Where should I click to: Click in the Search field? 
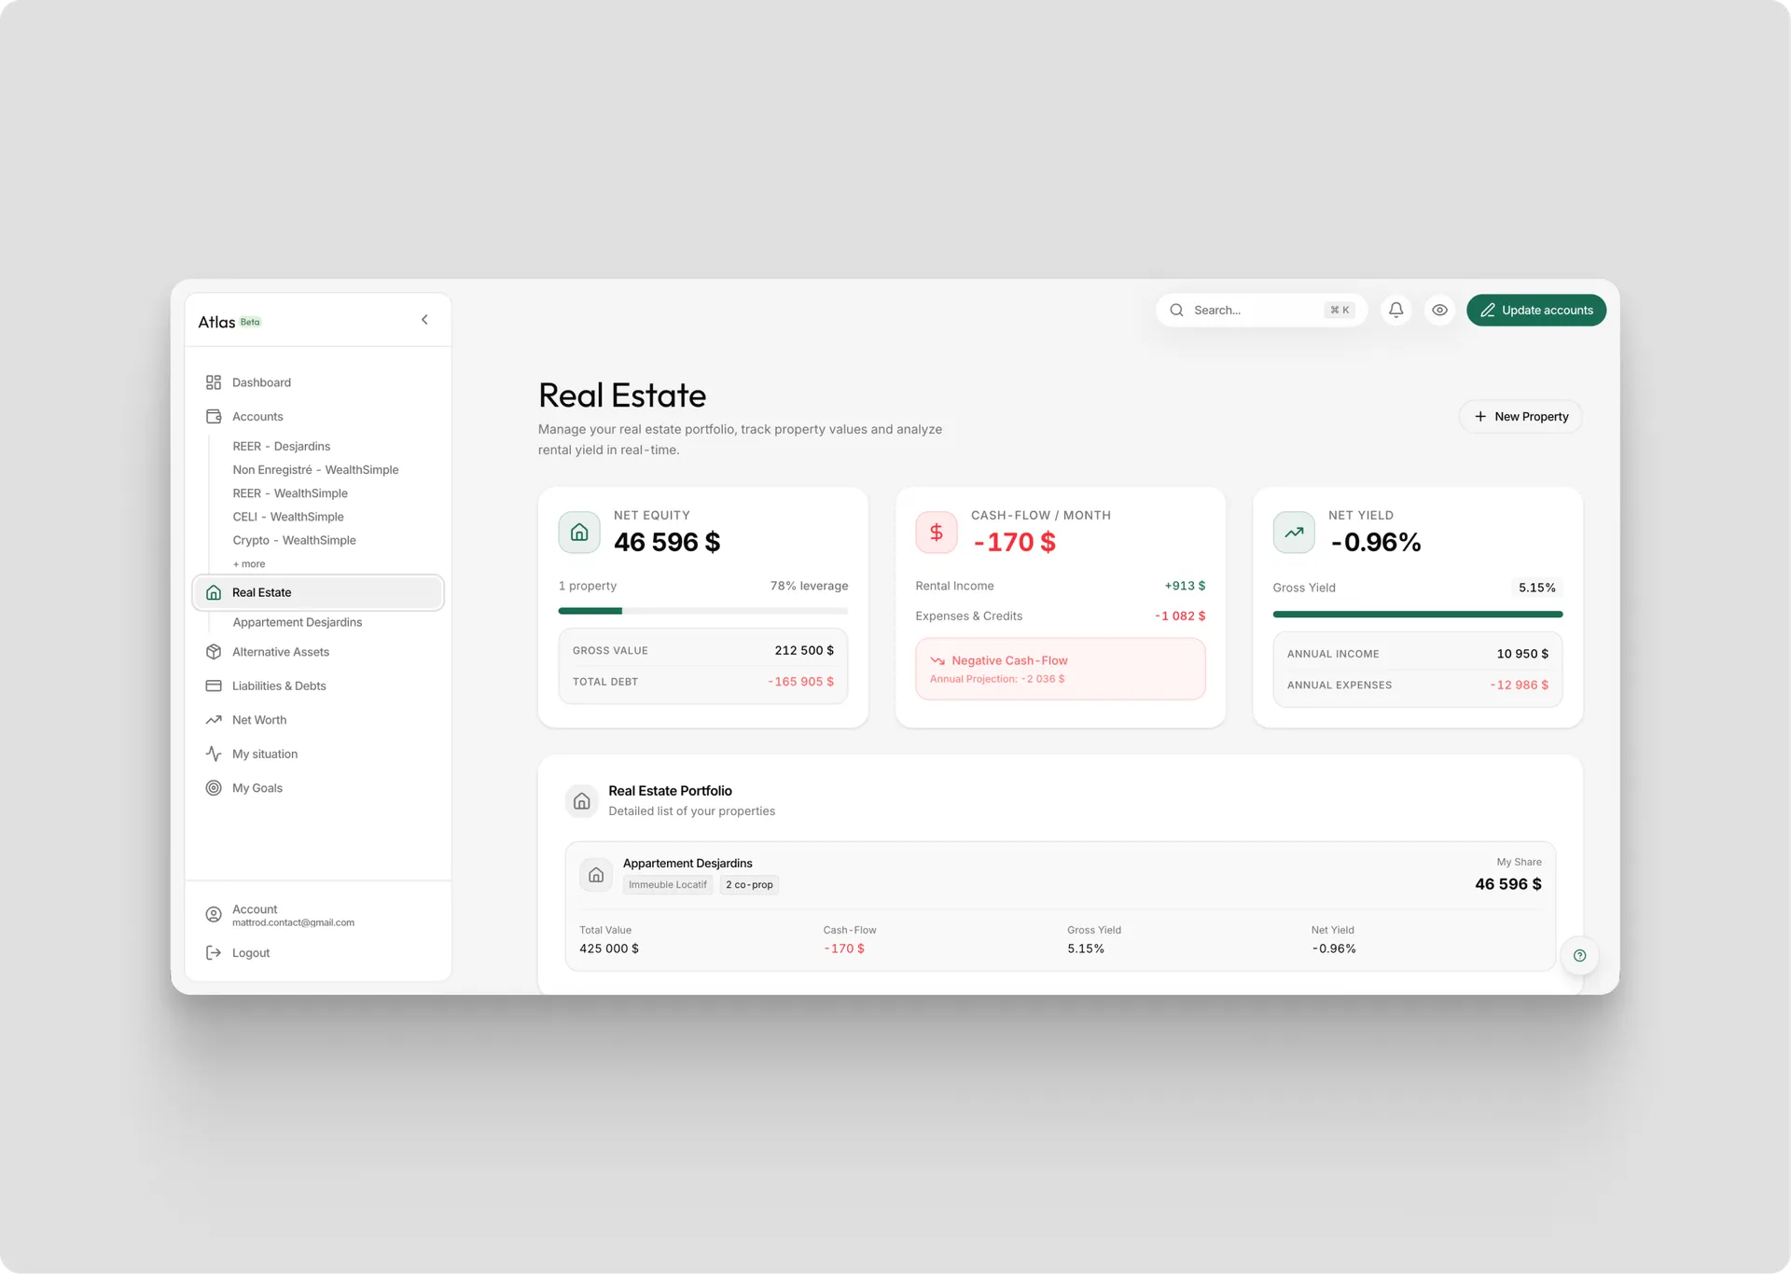click(x=1261, y=311)
